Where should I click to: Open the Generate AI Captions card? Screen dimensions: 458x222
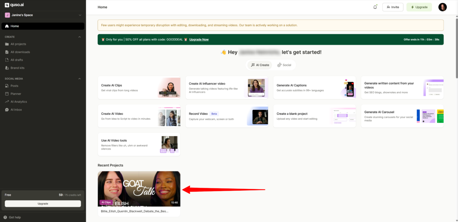click(314, 88)
